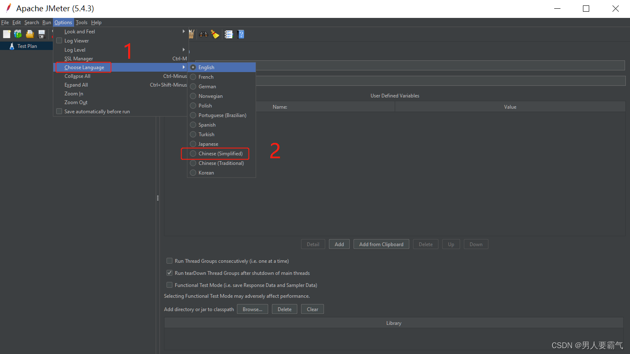
Task: Click the Value column header
Action: [x=510, y=107]
